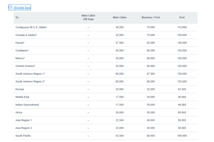Collapse the Middle East section chevron icon
This screenshot has width=214, height=142.
point(11,7)
